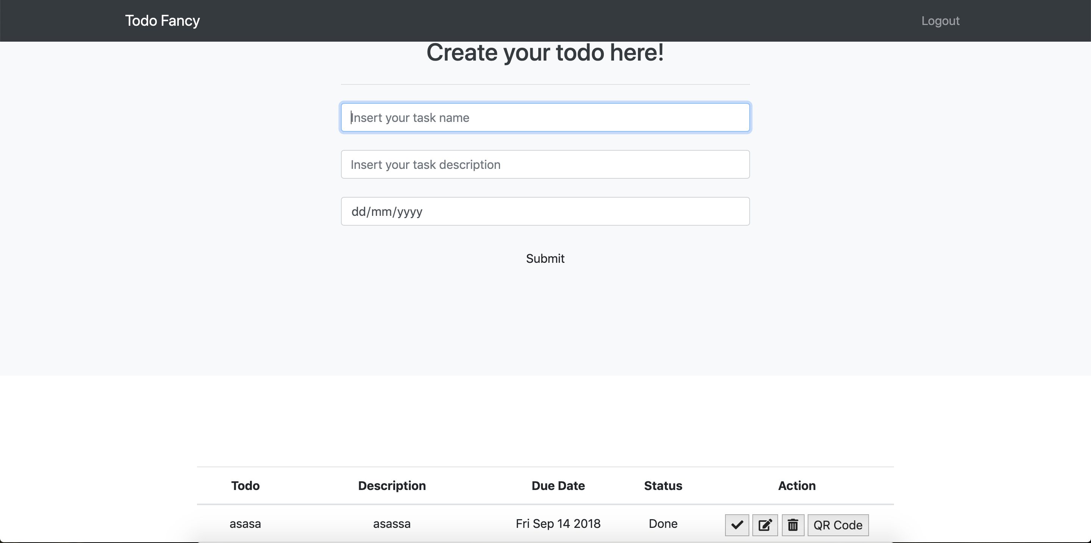Screen dimensions: 1091x543
Task: Click the 'asassa' description cell
Action: coord(392,524)
